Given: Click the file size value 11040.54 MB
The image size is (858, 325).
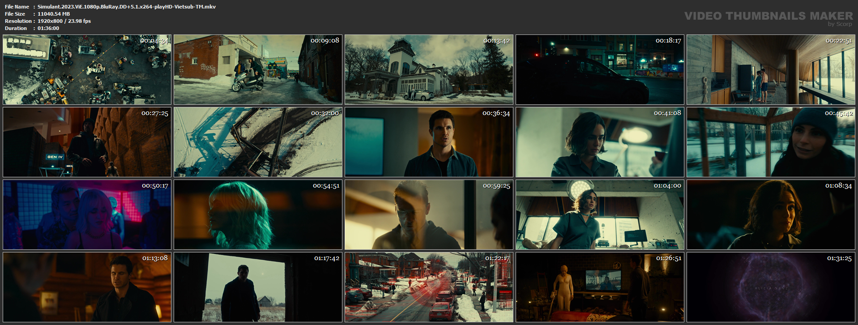Looking at the screenshot, I should tap(54, 14).
